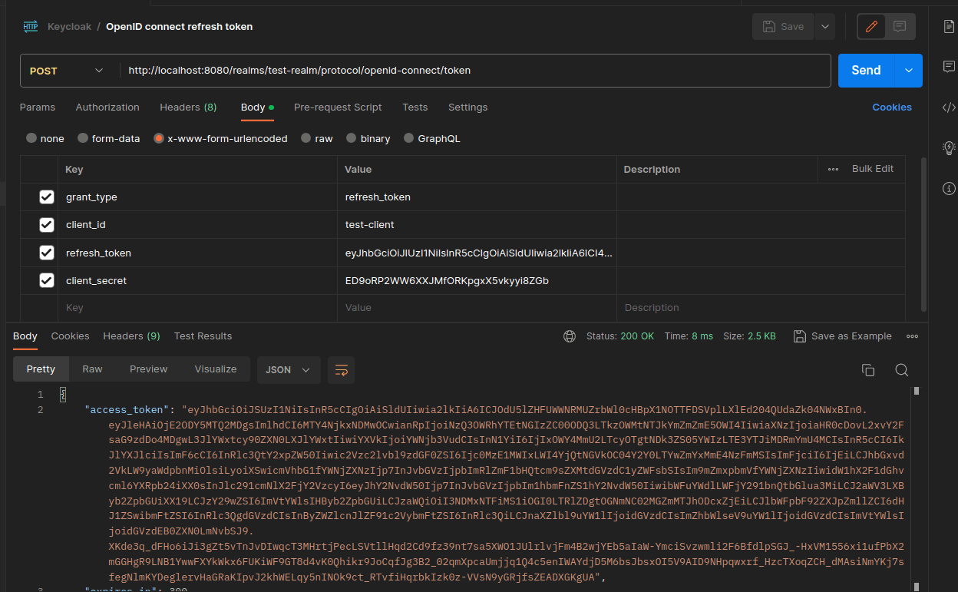Click the Save as Example icon

[799, 336]
